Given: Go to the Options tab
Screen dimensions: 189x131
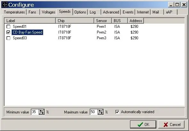Looking at the screenshot, I should [x=80, y=12].
